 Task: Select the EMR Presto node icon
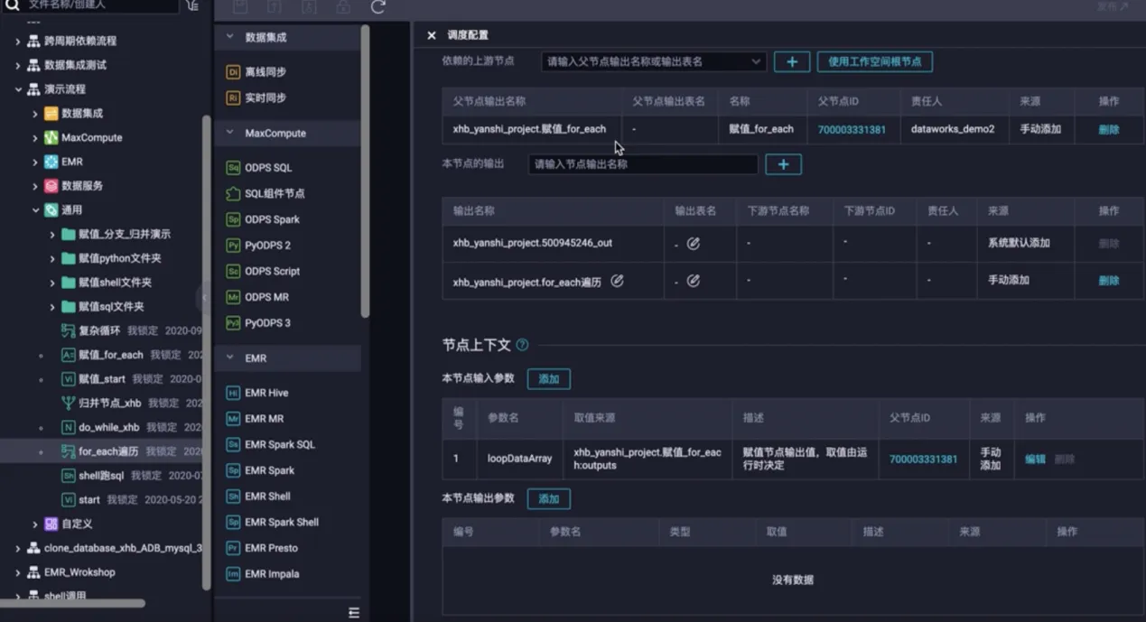(233, 548)
